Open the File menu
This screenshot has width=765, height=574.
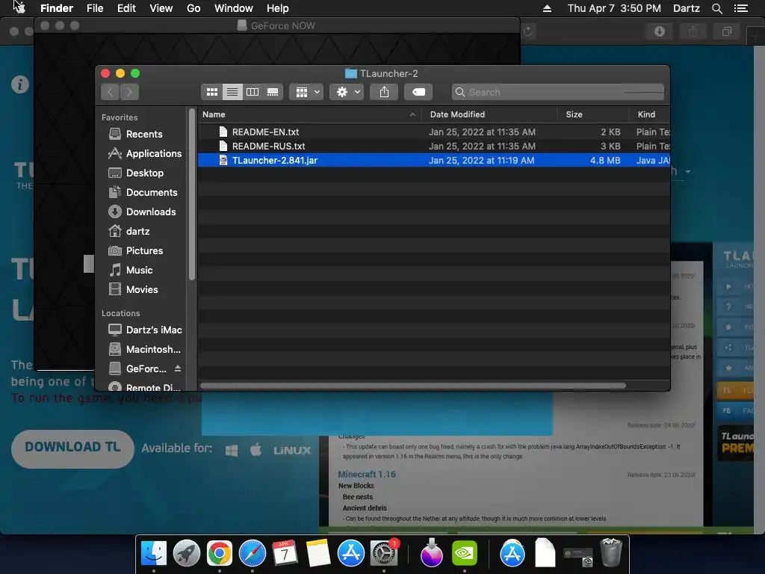95,8
